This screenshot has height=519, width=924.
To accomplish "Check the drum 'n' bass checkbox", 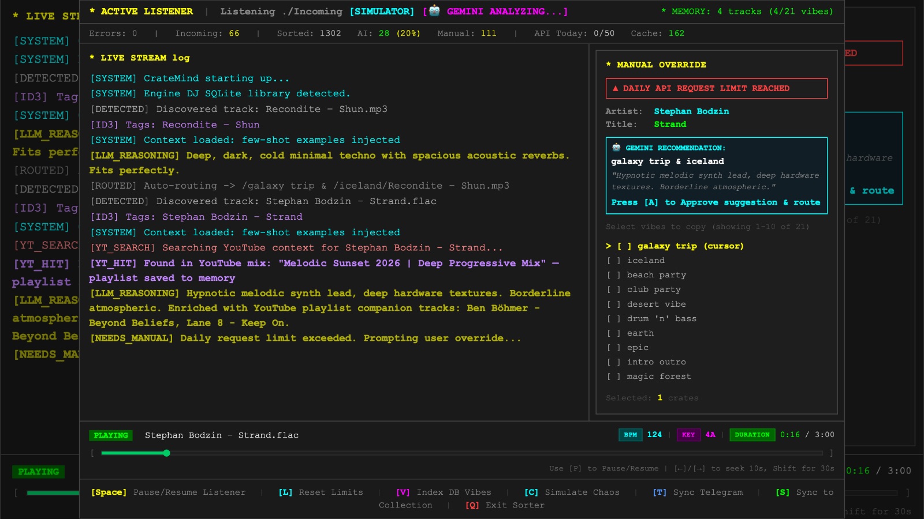I will (x=613, y=318).
